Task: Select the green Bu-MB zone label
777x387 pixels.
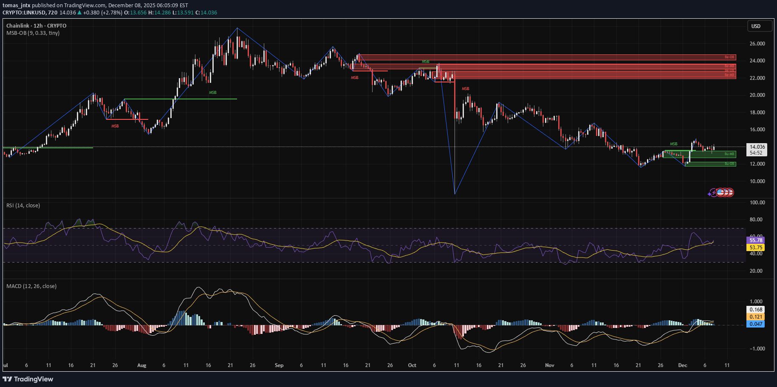Action: [729, 154]
